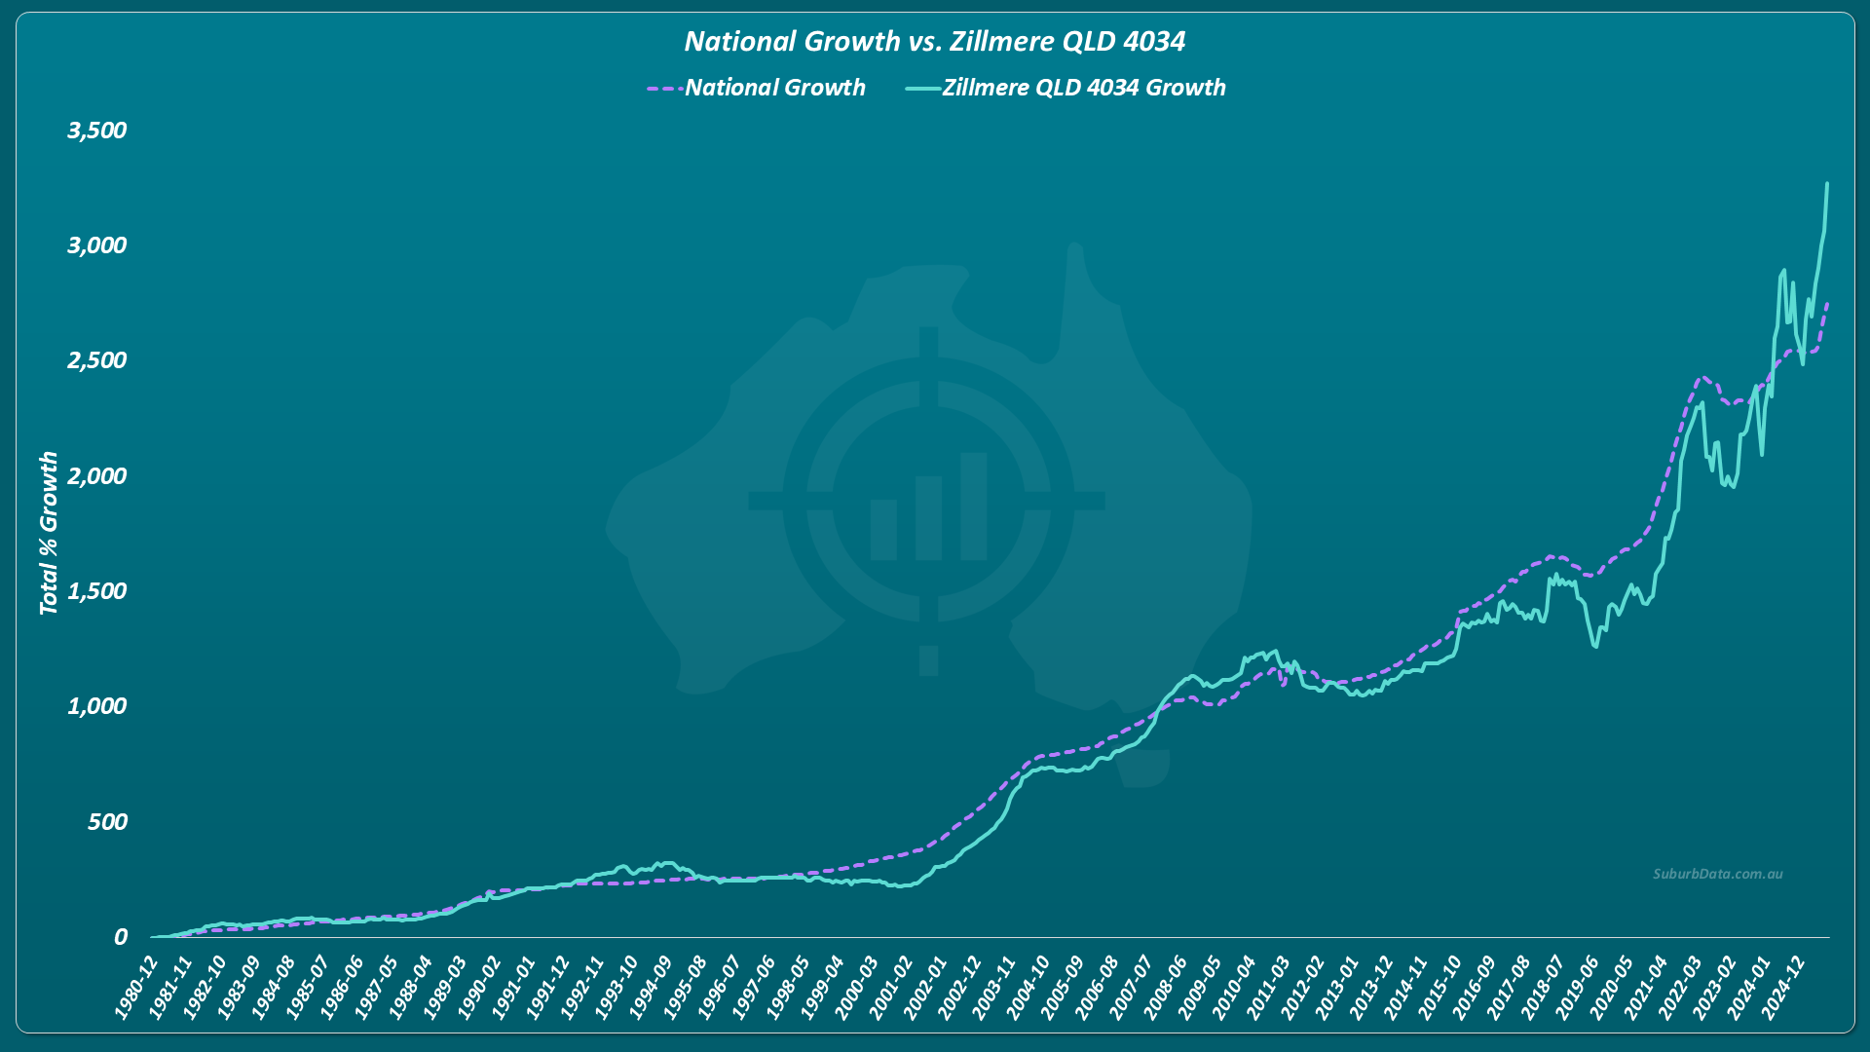Click the 1981-11 x-axis date label
The image size is (1870, 1052).
169,987
